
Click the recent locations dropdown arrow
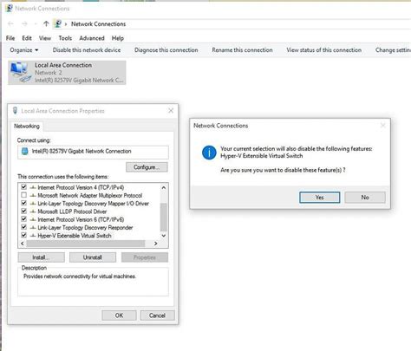click(x=36, y=23)
